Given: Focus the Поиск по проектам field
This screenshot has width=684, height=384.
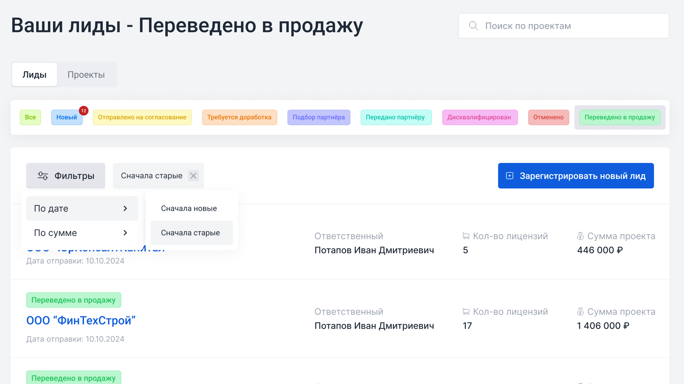Looking at the screenshot, I should (564, 26).
